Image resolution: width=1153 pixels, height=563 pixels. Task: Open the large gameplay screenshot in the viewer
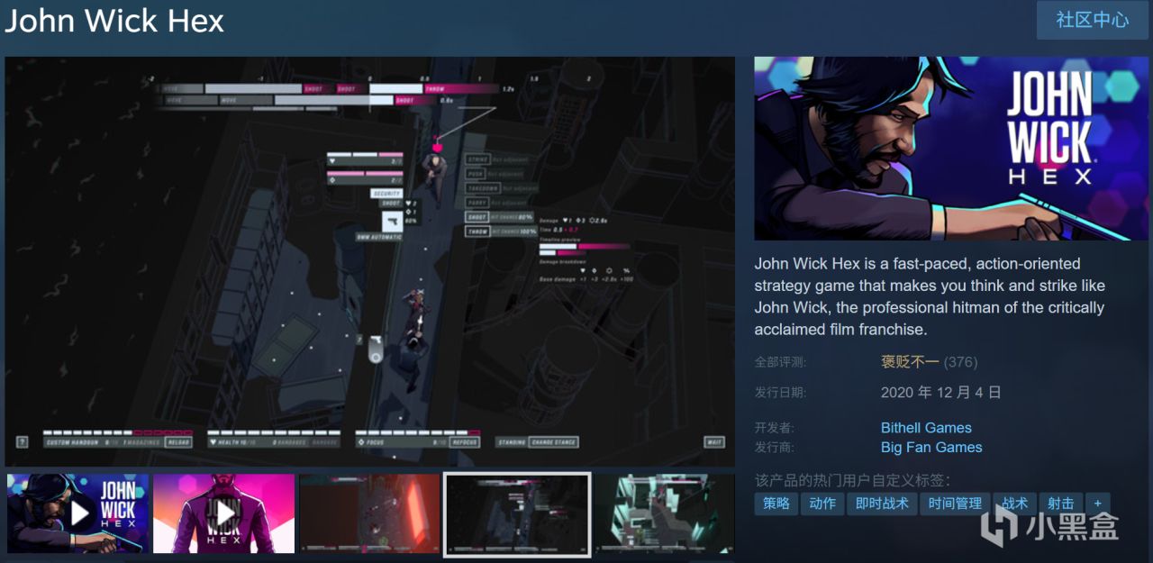(x=370, y=261)
